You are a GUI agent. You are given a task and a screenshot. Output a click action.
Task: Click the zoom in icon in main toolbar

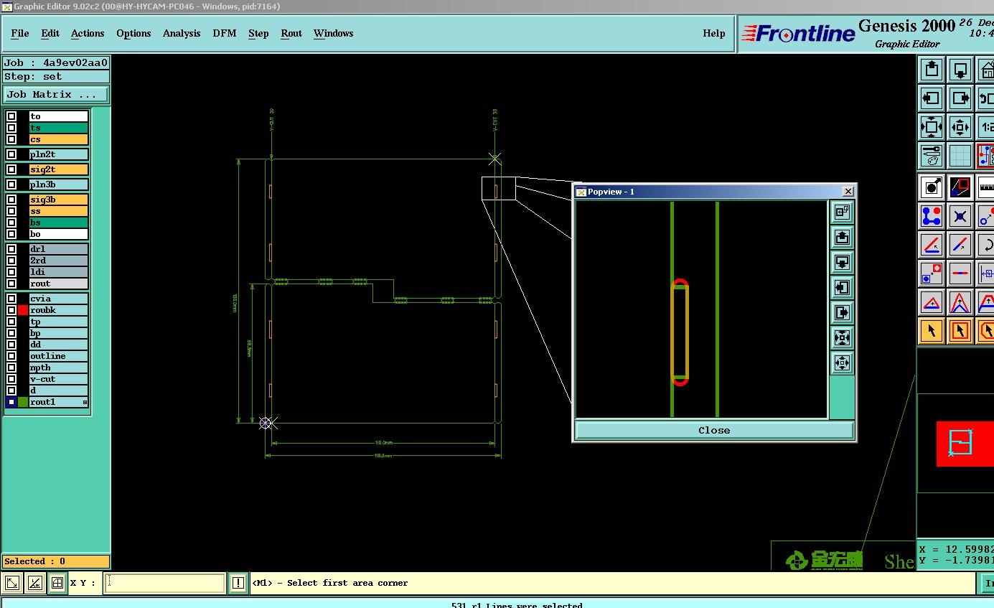pos(932,127)
